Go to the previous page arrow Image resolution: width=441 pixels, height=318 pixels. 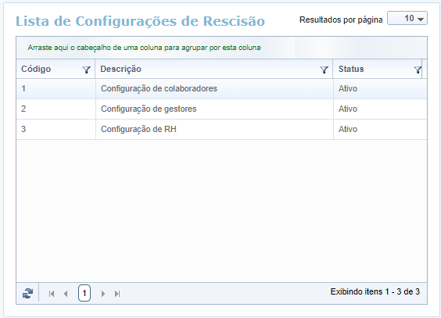pos(66,294)
